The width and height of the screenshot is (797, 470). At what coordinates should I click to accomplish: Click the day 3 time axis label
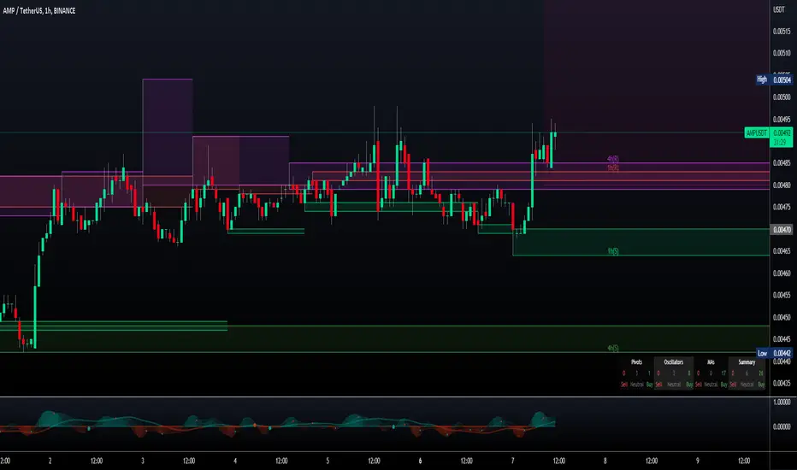tap(142, 461)
